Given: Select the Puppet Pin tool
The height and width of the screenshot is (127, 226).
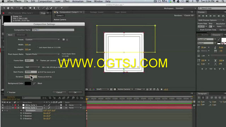Looking at the screenshot, I should (62, 8).
